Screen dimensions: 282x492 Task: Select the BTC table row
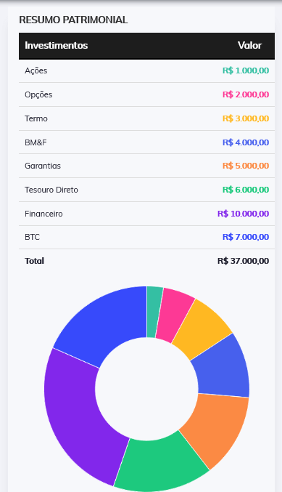click(x=146, y=237)
